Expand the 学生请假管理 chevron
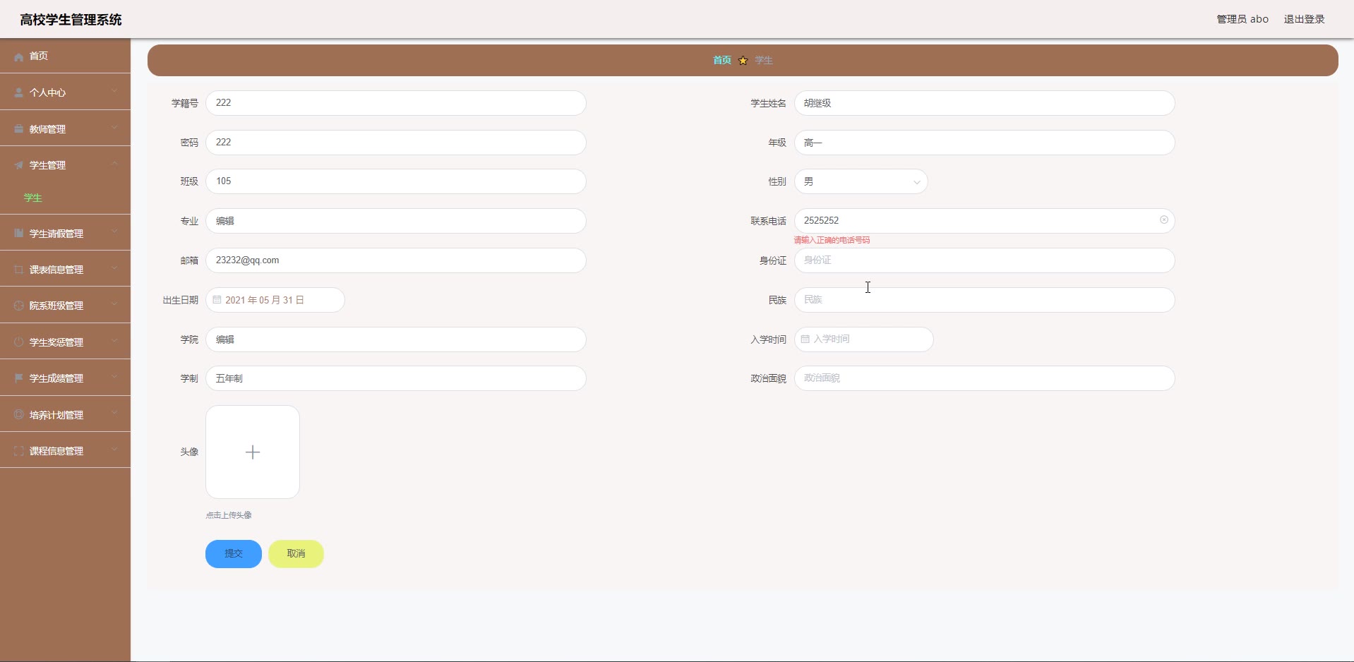The width and height of the screenshot is (1354, 662). click(x=114, y=233)
